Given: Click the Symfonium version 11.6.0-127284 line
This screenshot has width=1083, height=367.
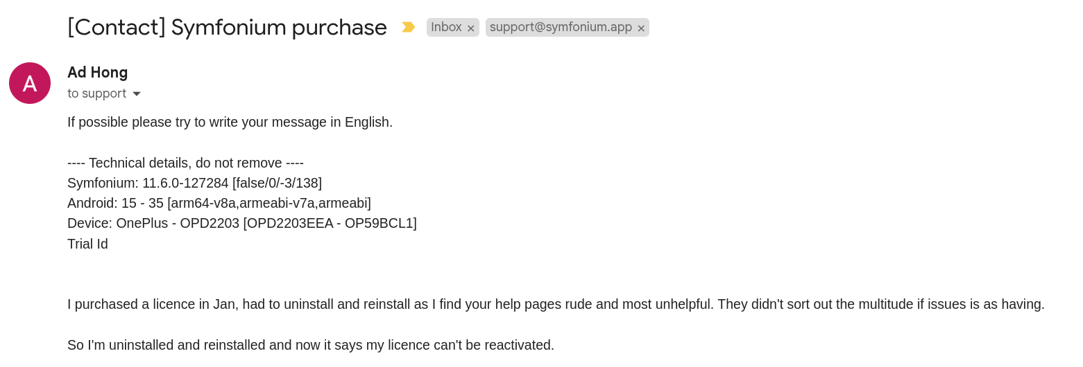Looking at the screenshot, I should click(195, 183).
